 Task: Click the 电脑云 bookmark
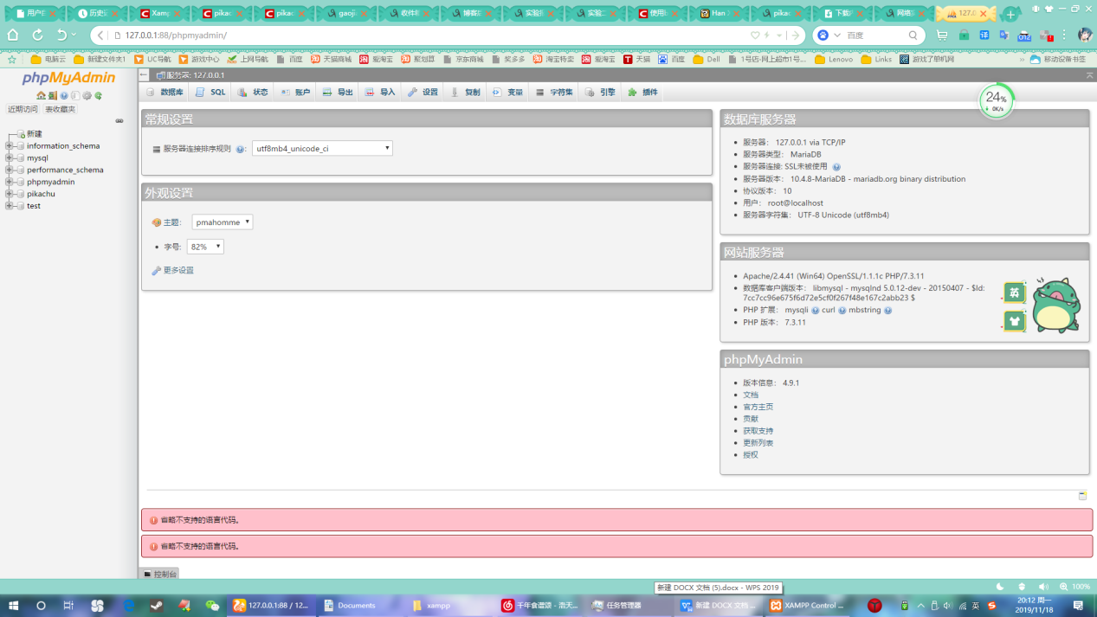[x=48, y=60]
